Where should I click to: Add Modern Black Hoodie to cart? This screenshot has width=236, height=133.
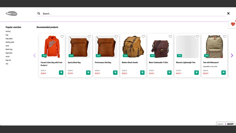(142, 72)
